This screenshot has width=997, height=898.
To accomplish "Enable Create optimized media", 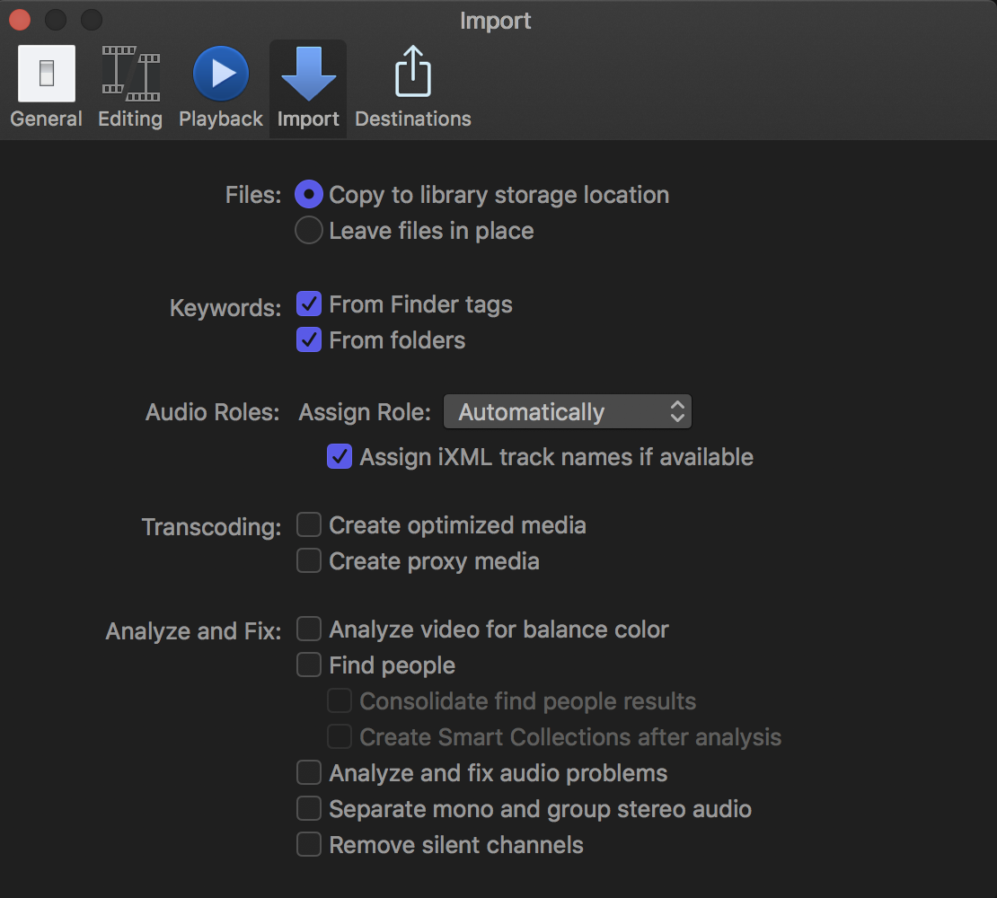I will click(x=309, y=525).
